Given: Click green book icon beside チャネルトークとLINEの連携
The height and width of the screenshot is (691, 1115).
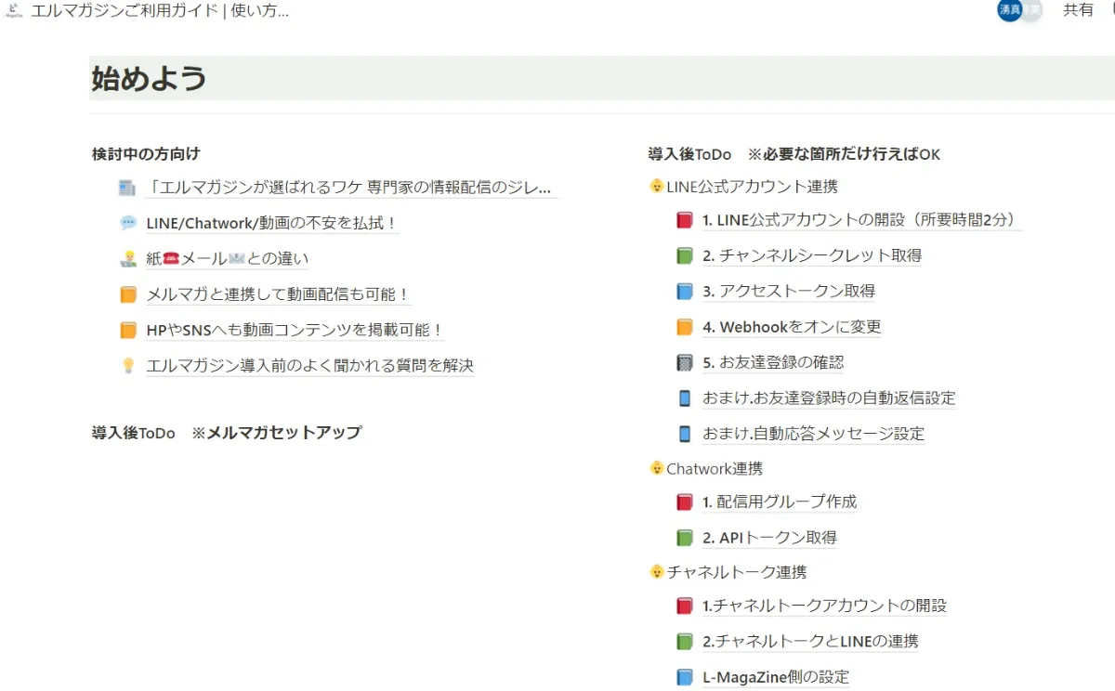Looking at the screenshot, I should (685, 641).
